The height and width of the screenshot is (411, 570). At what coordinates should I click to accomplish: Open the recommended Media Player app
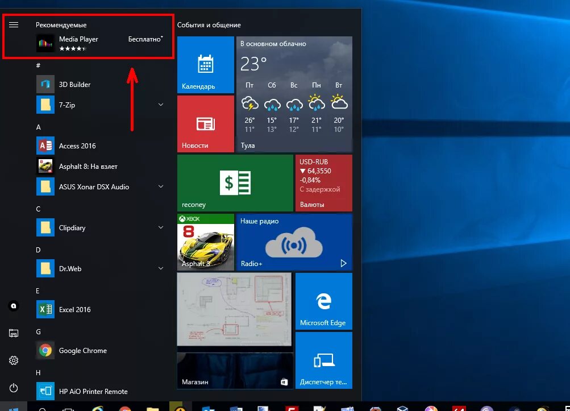pos(101,43)
